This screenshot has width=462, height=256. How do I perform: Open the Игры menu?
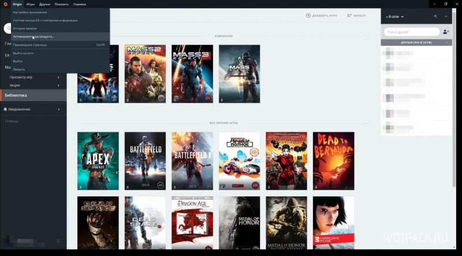click(31, 4)
